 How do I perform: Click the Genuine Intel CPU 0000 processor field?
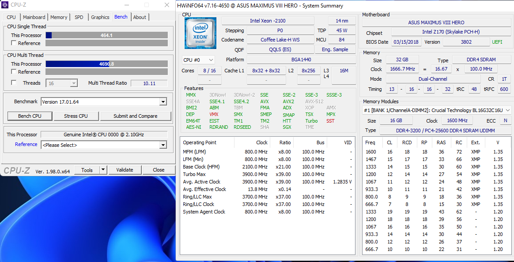point(104,135)
